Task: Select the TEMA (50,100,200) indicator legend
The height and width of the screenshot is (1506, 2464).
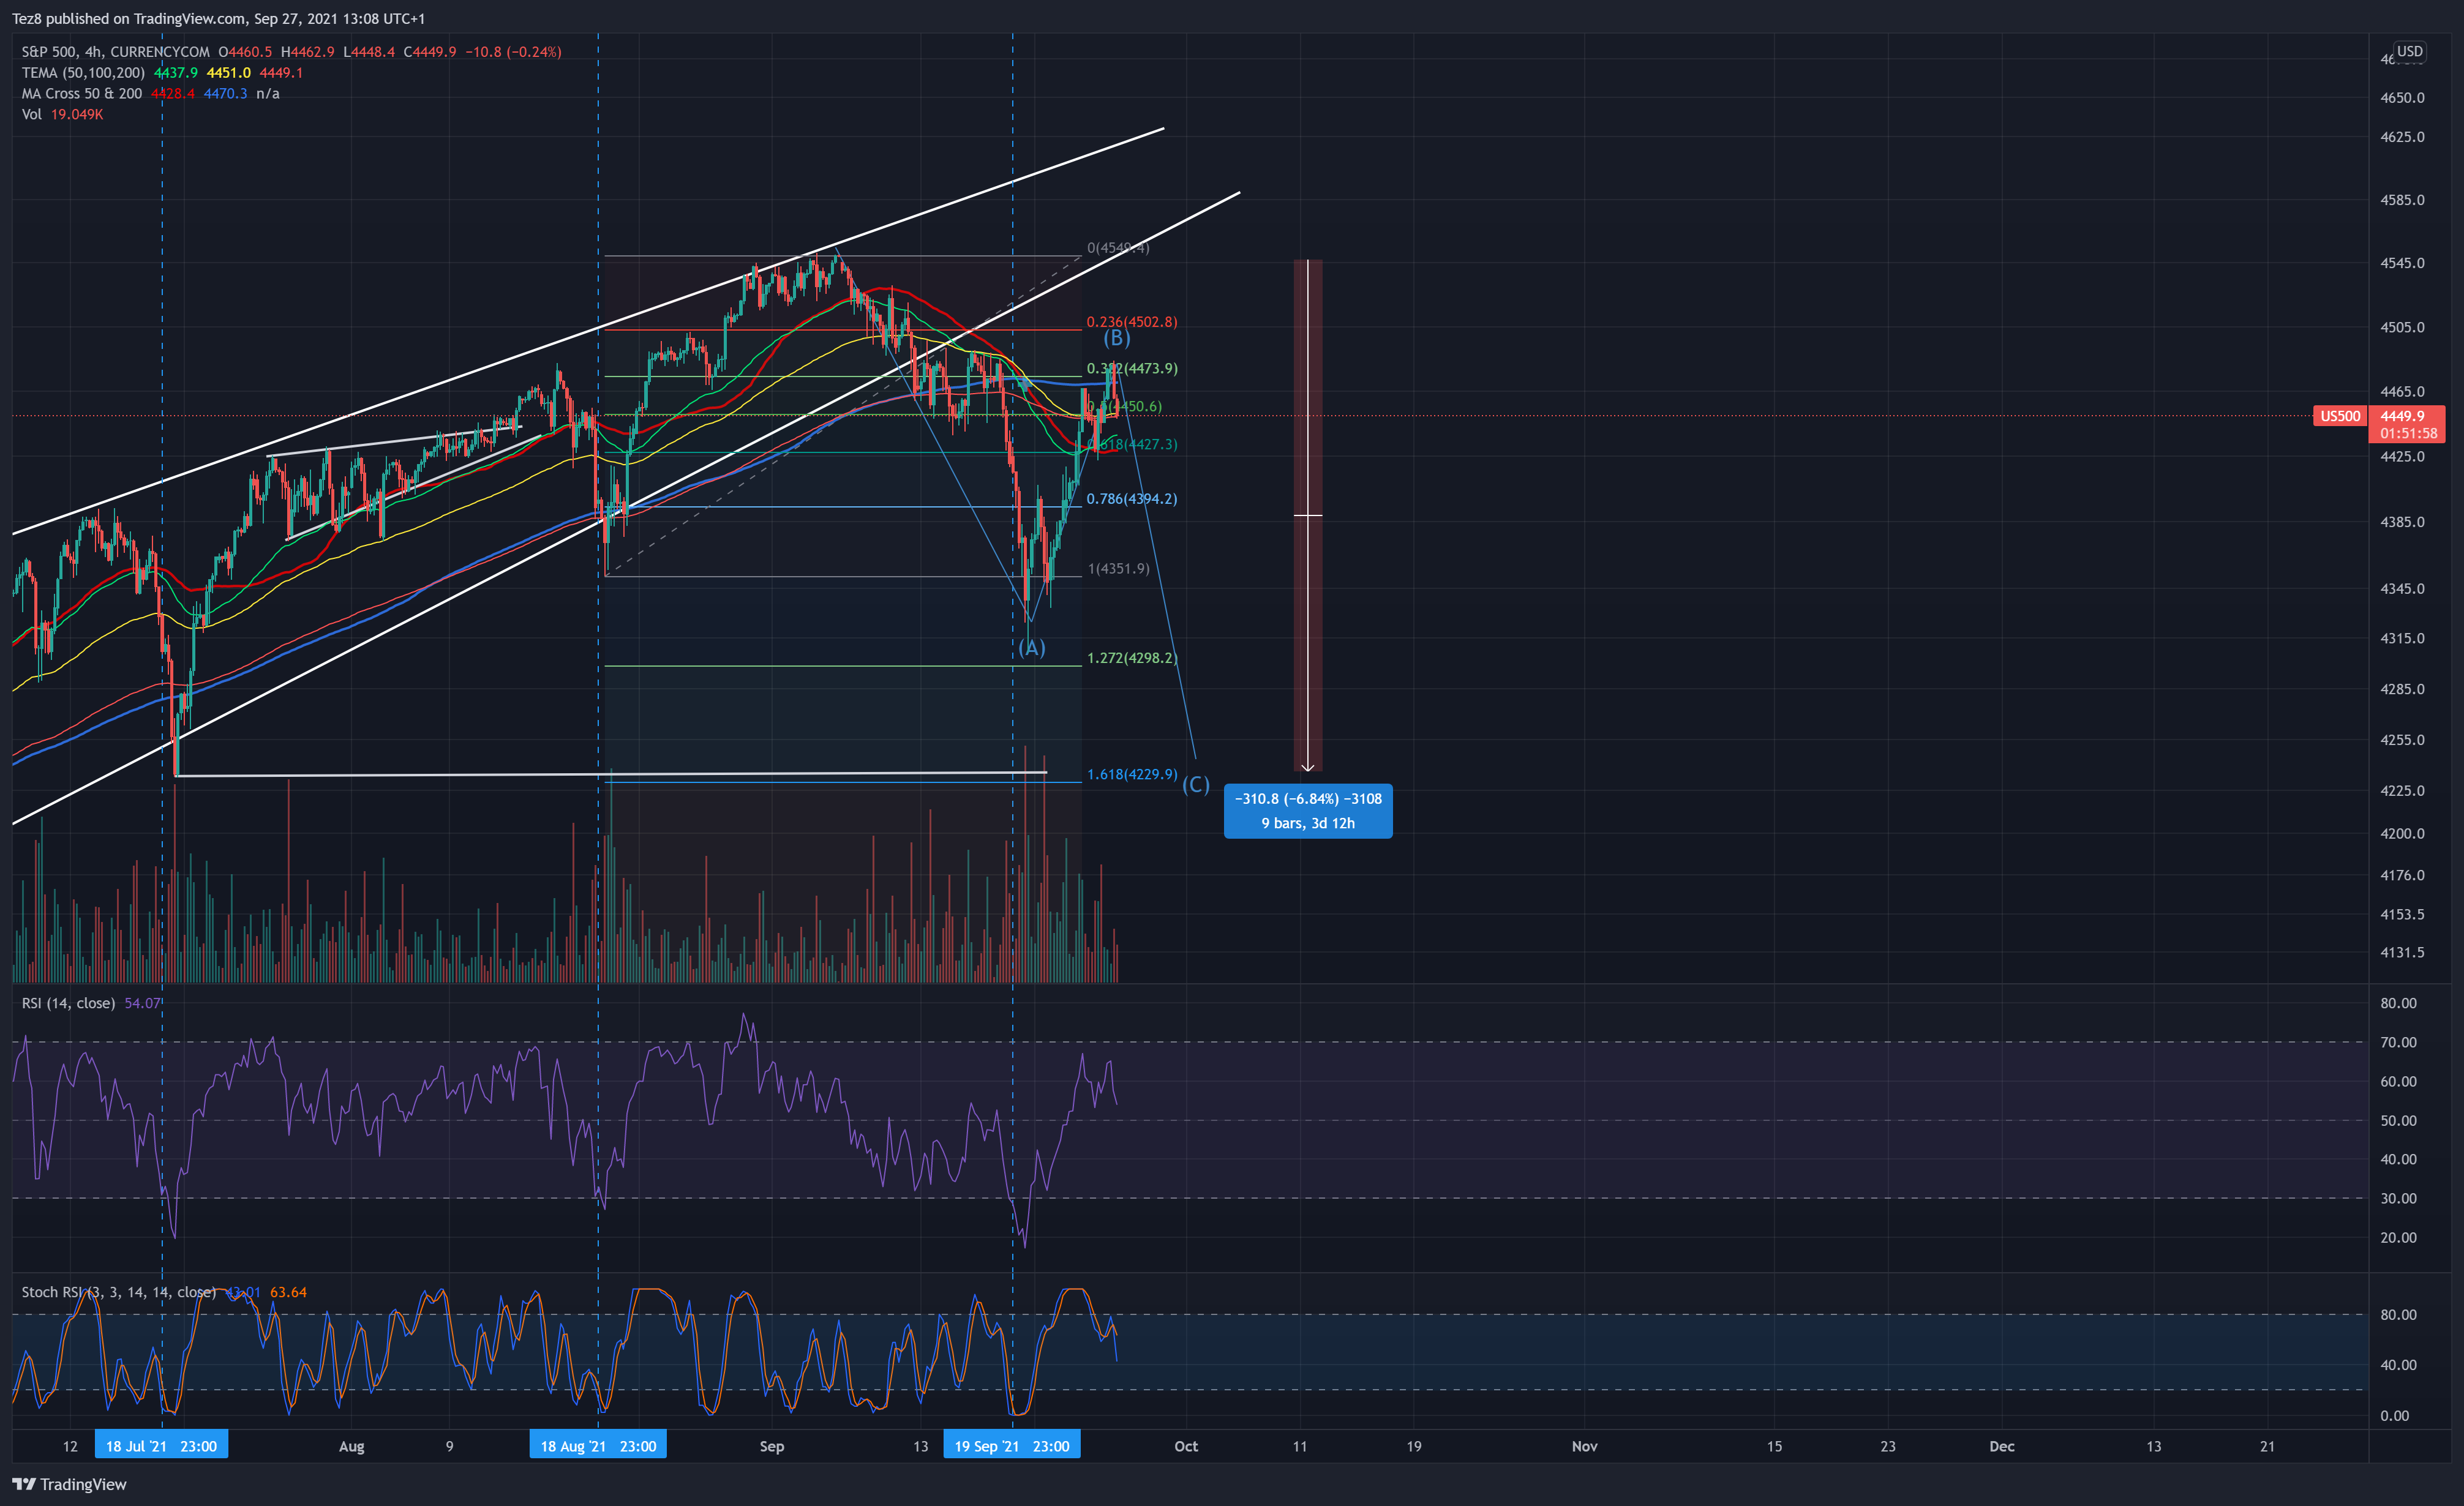Action: pos(83,73)
